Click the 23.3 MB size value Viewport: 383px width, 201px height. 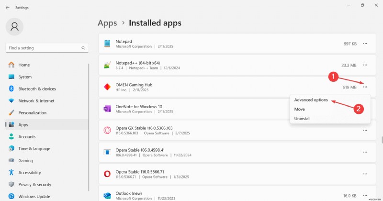coord(349,65)
